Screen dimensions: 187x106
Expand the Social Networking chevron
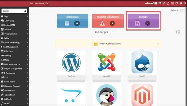(x=27, y=42)
